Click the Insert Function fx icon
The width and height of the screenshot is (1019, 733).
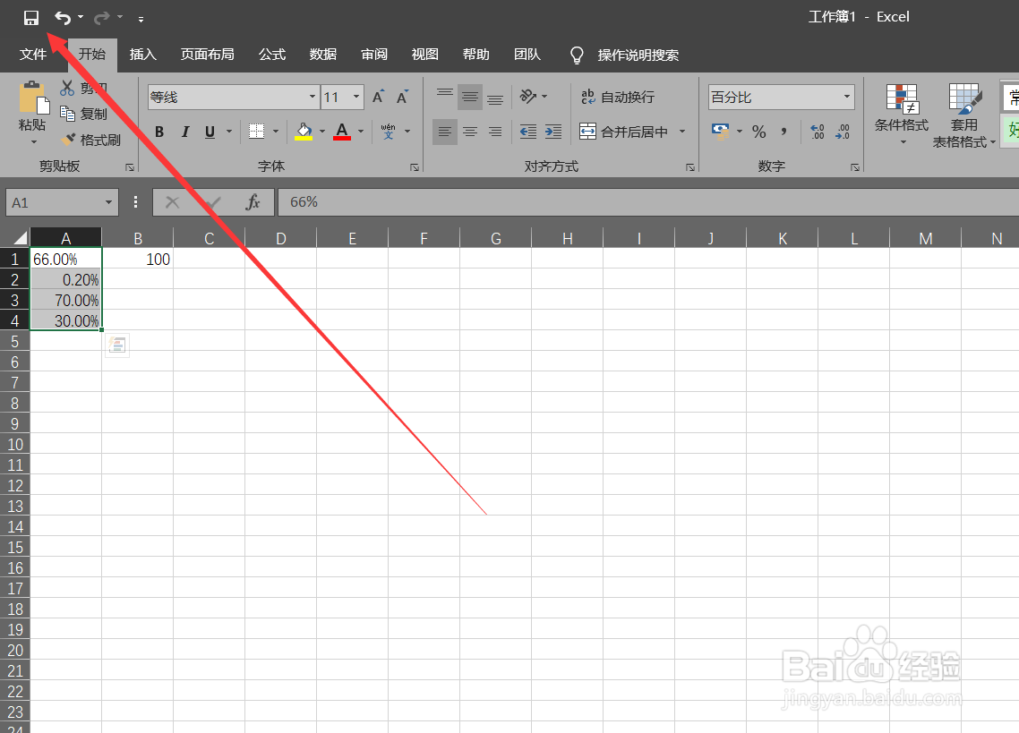click(x=253, y=202)
